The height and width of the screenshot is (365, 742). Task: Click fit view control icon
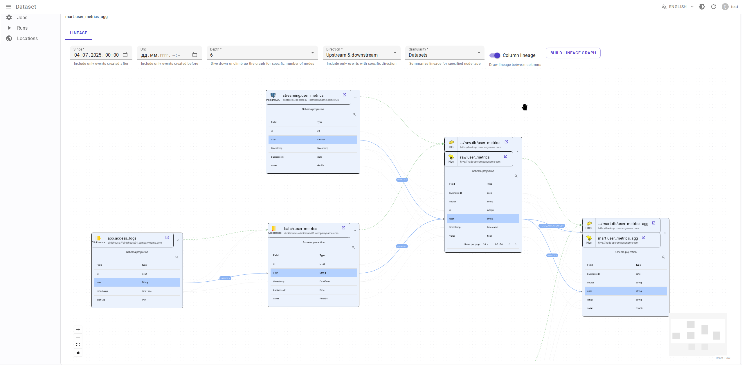coord(78,345)
